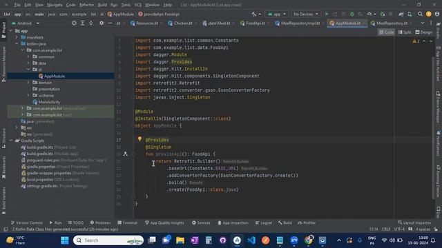Switch to the FoodApi.kt tab
Image resolution: width=442 pixels, height=248 pixels.
[x=253, y=23]
